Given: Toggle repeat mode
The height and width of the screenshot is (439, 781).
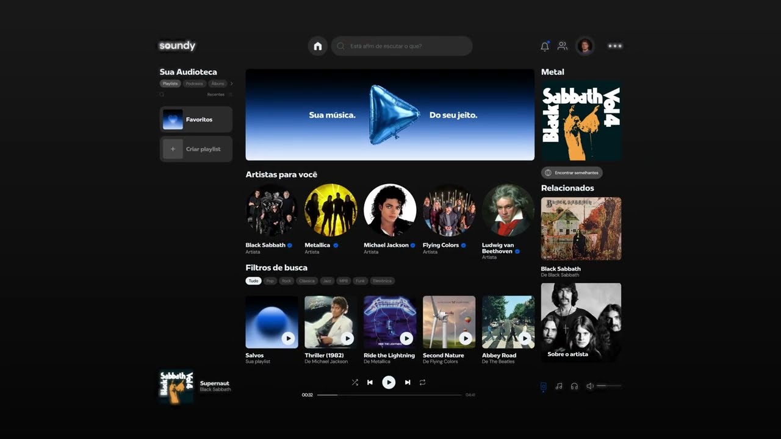Looking at the screenshot, I should click(x=422, y=382).
